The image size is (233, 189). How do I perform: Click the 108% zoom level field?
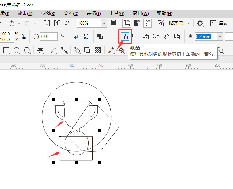89,23
